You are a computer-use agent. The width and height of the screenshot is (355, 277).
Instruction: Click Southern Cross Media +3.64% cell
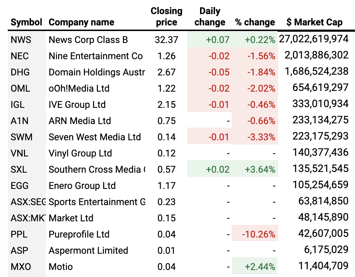click(x=261, y=170)
